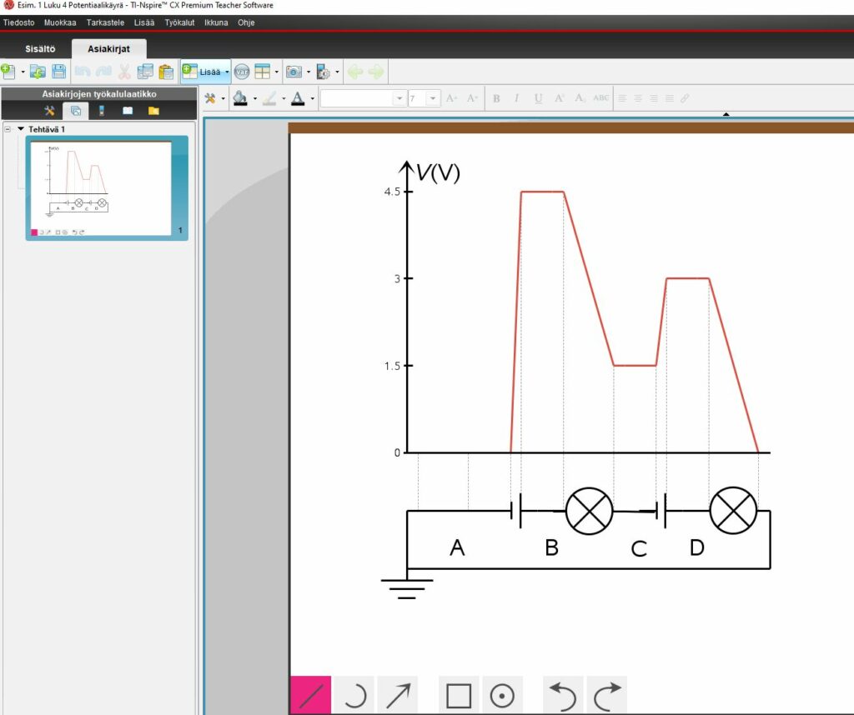
Task: Select the pink line drawing tool
Action: pyautogui.click(x=310, y=695)
